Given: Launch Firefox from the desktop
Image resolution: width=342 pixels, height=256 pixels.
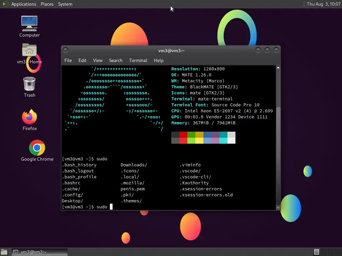Looking at the screenshot, I should click(x=30, y=120).
